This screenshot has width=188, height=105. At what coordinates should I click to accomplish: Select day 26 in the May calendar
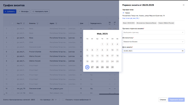(x=87, y=67)
